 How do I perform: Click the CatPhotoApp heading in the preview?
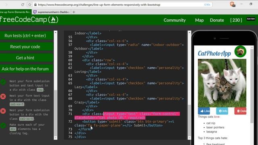point(214,53)
